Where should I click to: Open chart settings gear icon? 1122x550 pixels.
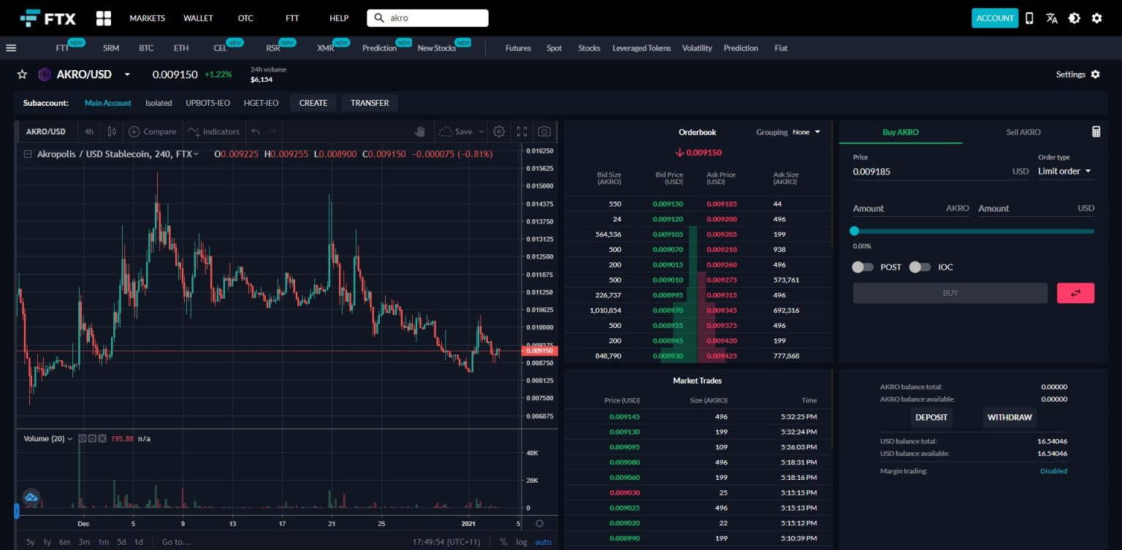[x=499, y=131]
